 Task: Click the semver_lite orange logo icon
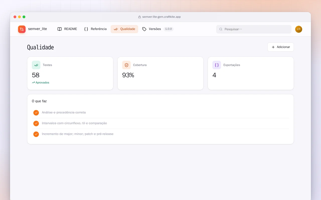click(22, 29)
